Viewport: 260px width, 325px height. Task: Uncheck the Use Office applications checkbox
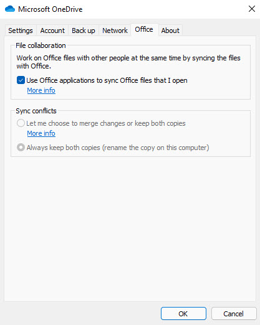point(21,80)
